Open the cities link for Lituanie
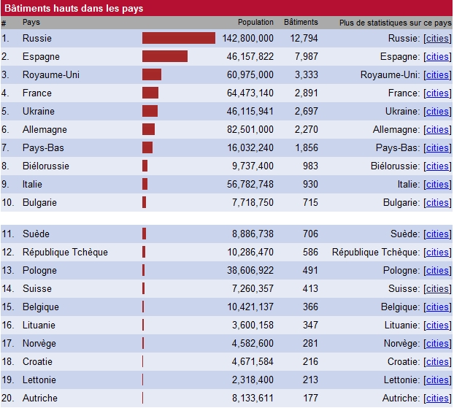Screen dimensions: 454x408 pos(437,325)
